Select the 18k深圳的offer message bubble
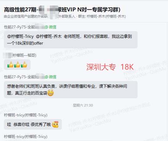 (x=71, y=40)
